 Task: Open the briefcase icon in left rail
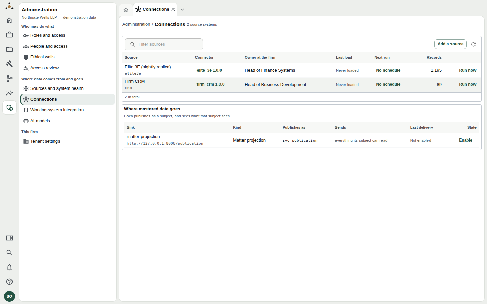(9, 35)
